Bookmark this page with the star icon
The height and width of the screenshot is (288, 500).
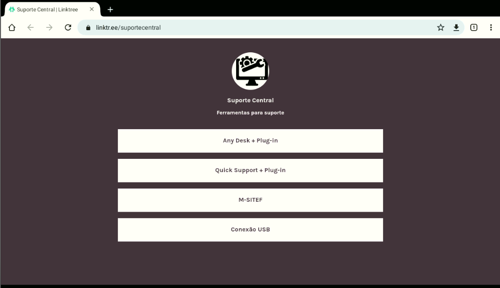tap(441, 27)
